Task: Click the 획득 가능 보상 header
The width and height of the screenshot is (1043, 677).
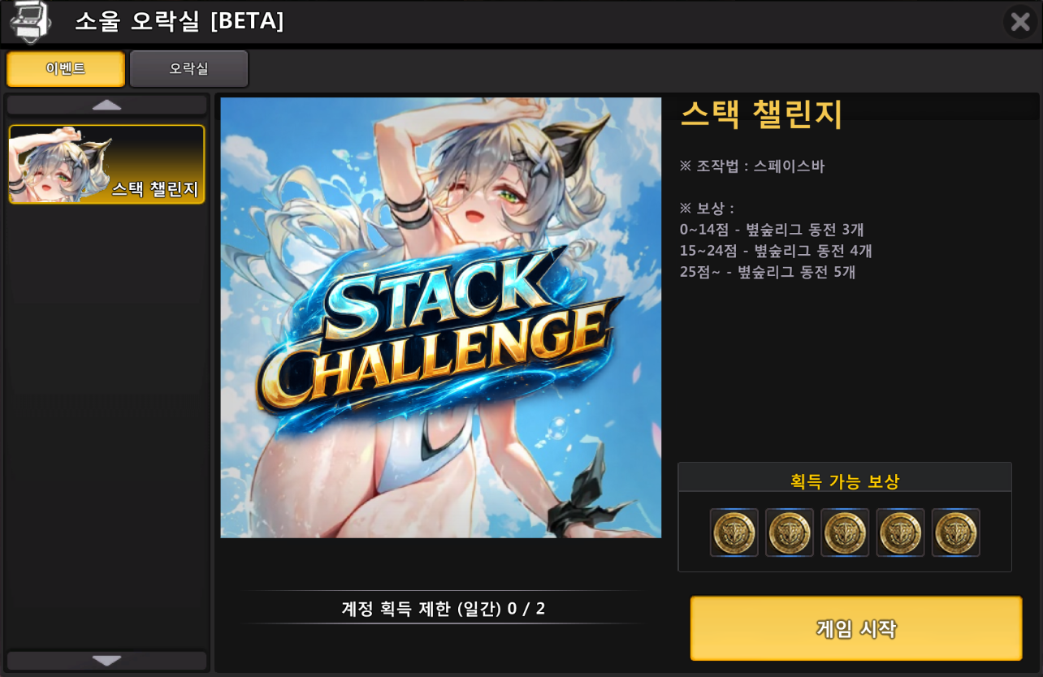Action: (845, 481)
